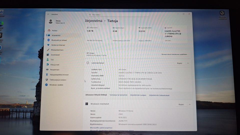The height and width of the screenshot is (135, 240).
Task: Open Järjestelmän suojaus link
Action: 138,95
